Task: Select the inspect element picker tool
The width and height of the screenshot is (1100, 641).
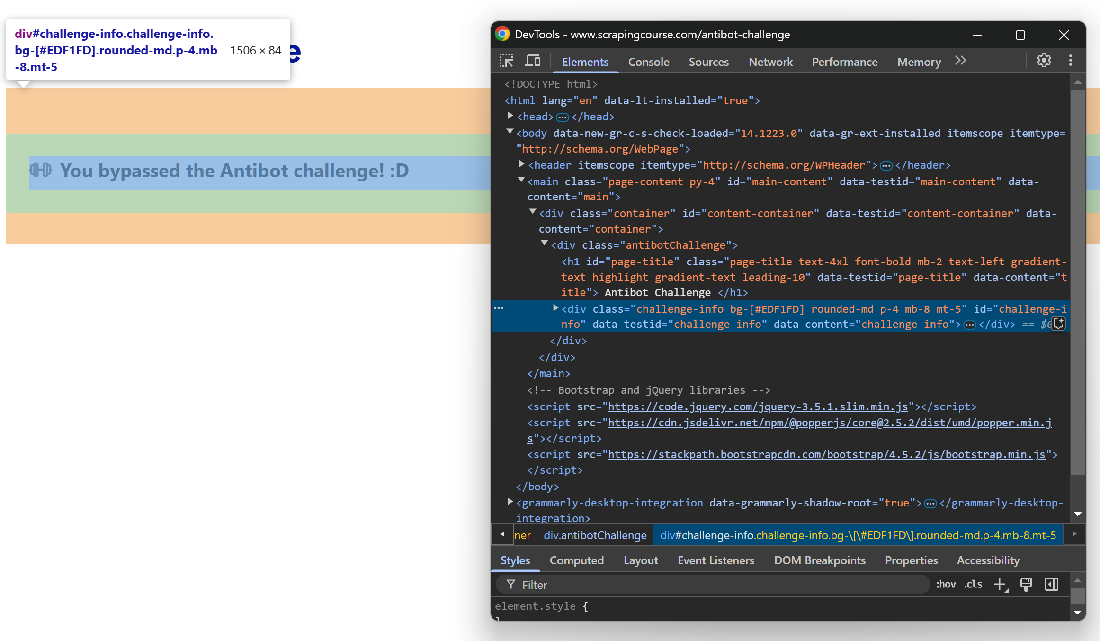Action: point(506,61)
